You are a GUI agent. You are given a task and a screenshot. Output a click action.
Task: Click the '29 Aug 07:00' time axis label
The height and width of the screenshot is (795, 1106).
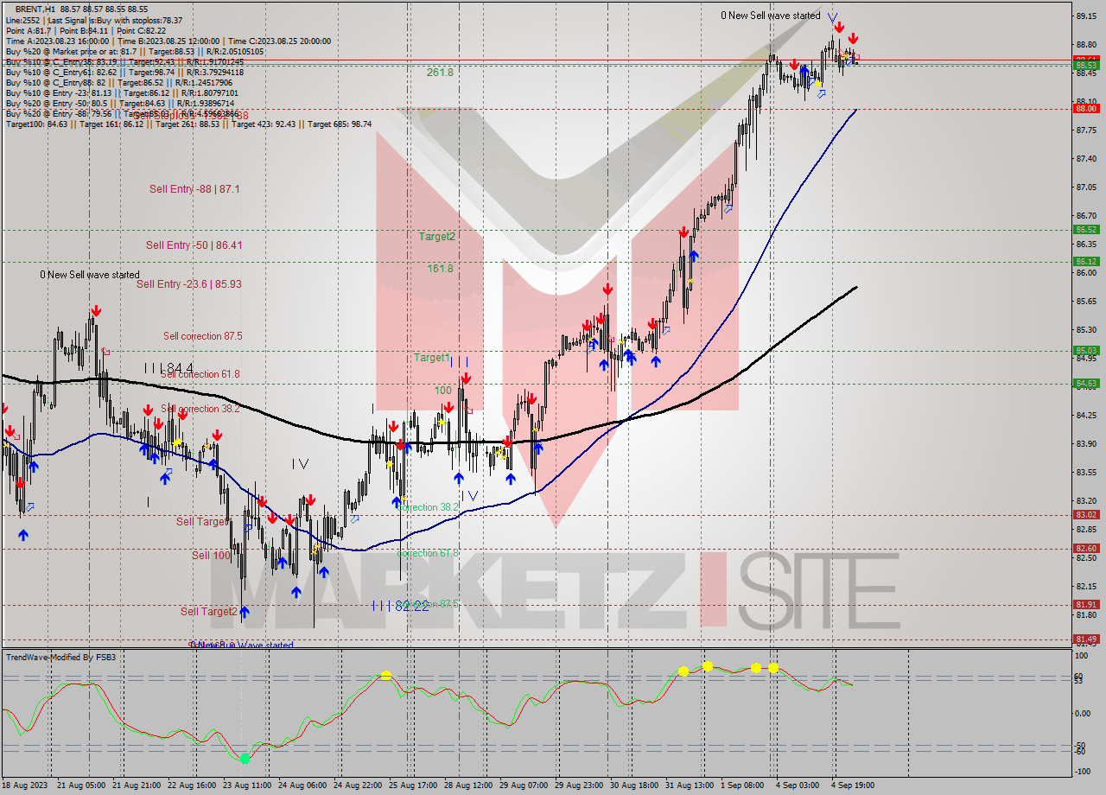pyautogui.click(x=524, y=785)
